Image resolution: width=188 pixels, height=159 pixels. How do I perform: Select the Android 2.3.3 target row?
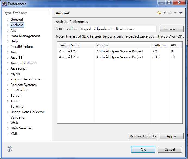pyautogui.click(x=120, y=57)
